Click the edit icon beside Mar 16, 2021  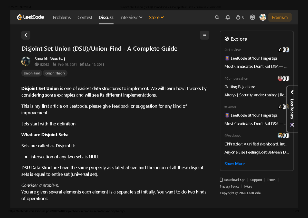82,65
